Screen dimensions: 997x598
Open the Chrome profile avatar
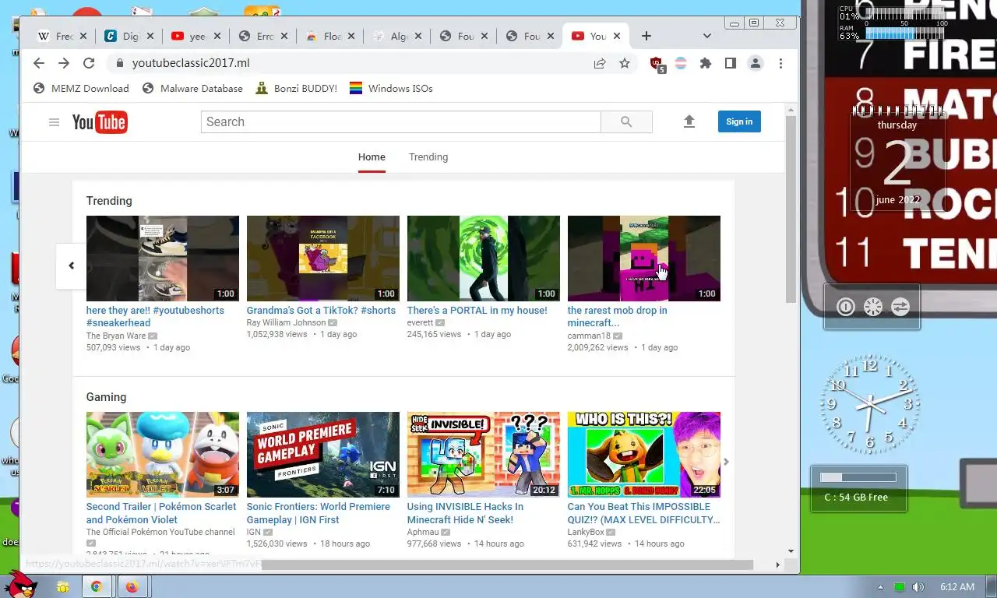[755, 64]
